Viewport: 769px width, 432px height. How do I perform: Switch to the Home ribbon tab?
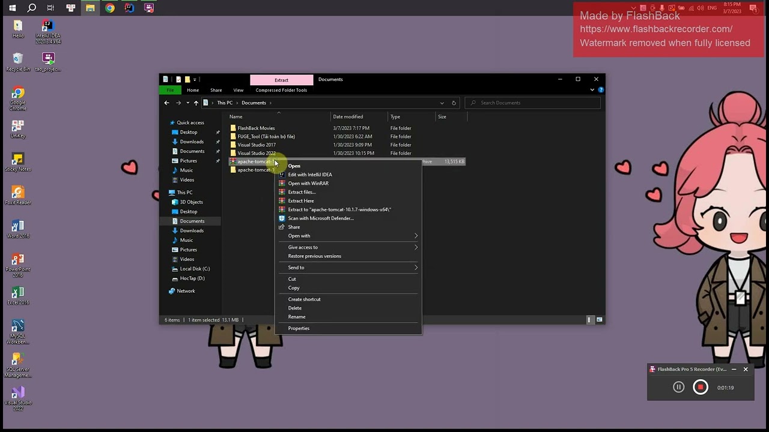pyautogui.click(x=193, y=90)
